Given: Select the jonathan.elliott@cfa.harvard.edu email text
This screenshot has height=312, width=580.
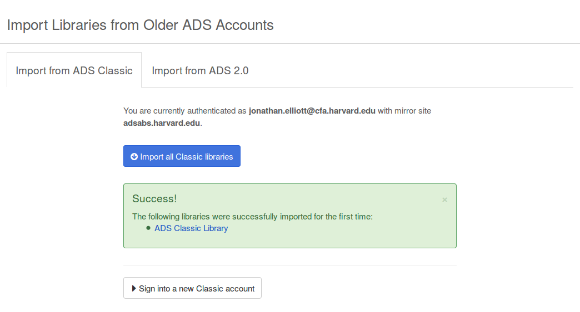Looking at the screenshot, I should click(x=312, y=111).
